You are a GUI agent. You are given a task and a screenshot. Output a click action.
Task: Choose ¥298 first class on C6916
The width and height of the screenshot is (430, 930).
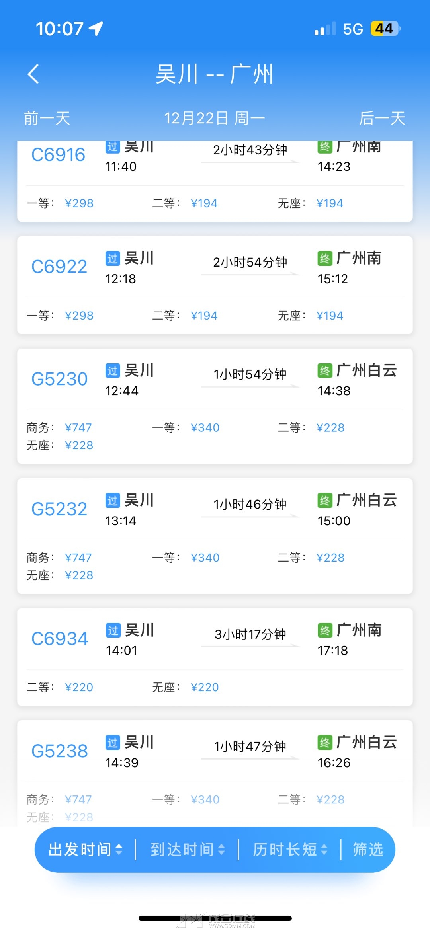coord(79,203)
